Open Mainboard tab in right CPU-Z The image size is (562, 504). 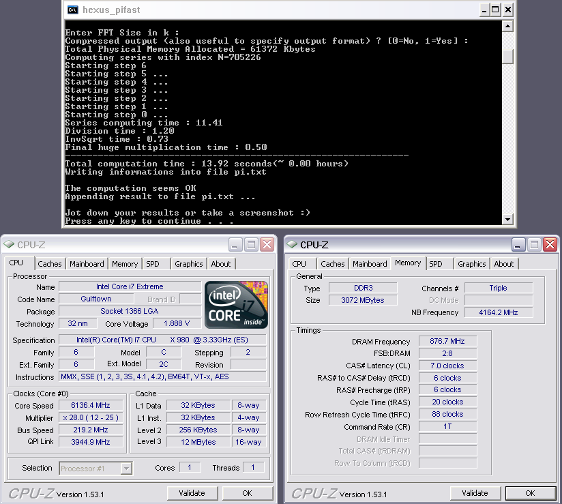point(370,264)
